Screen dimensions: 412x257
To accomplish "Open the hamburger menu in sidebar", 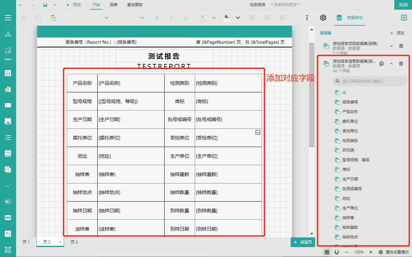I will click(x=8, y=18).
